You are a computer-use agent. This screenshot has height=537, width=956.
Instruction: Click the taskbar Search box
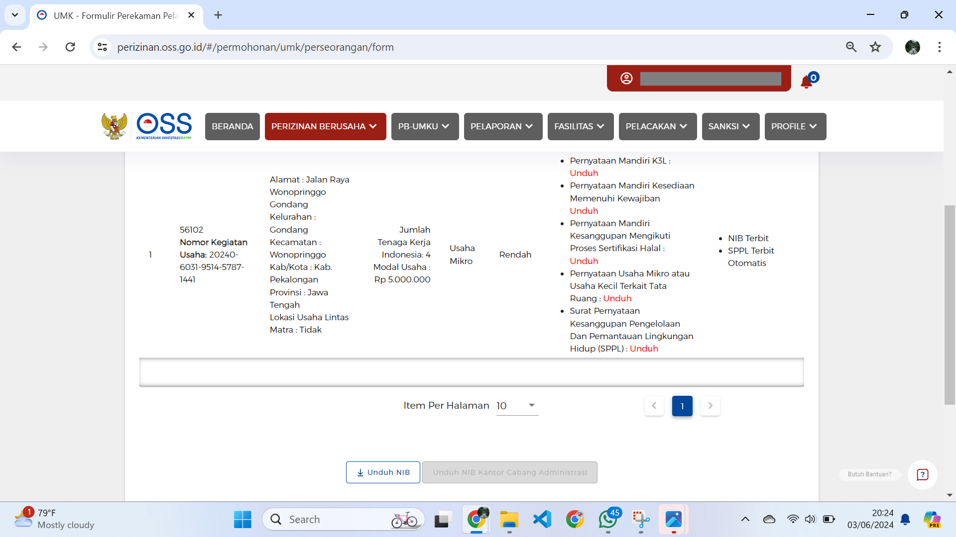click(x=344, y=520)
